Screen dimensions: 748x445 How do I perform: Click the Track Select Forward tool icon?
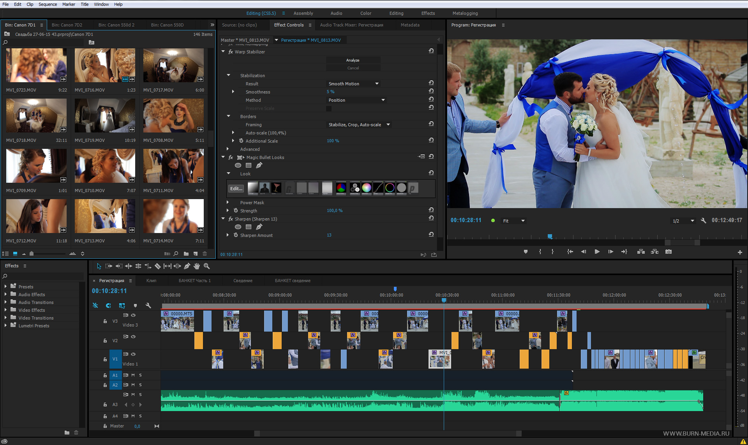[x=109, y=266]
